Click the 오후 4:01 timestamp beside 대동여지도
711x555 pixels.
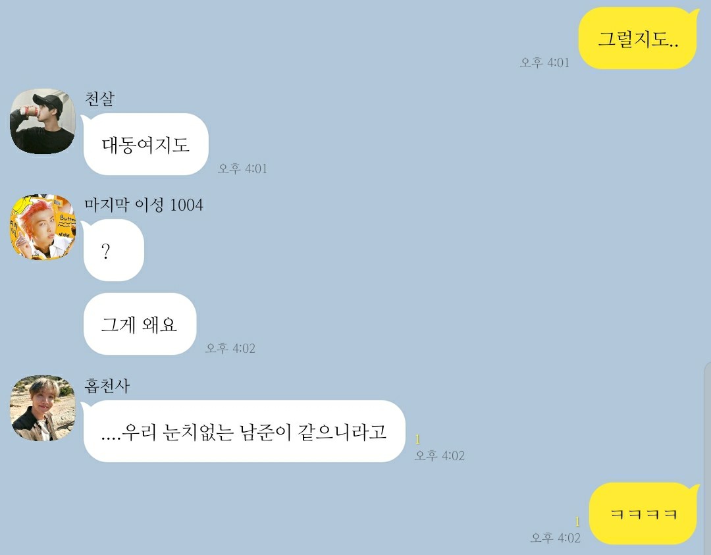tap(242, 169)
